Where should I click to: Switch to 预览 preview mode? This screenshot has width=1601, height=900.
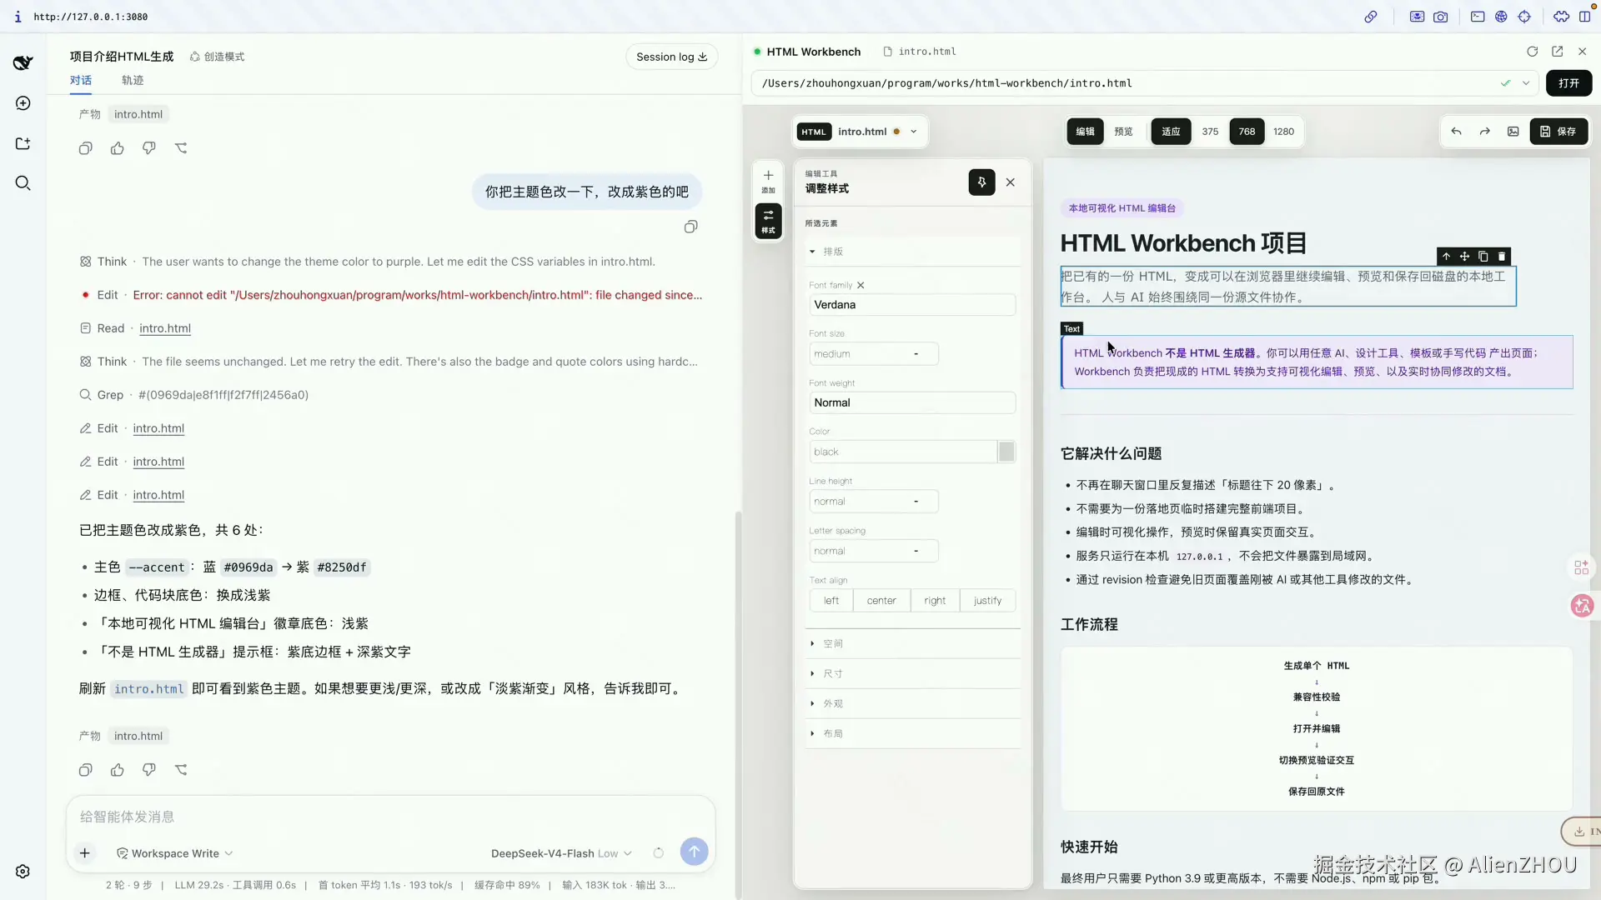(1123, 132)
